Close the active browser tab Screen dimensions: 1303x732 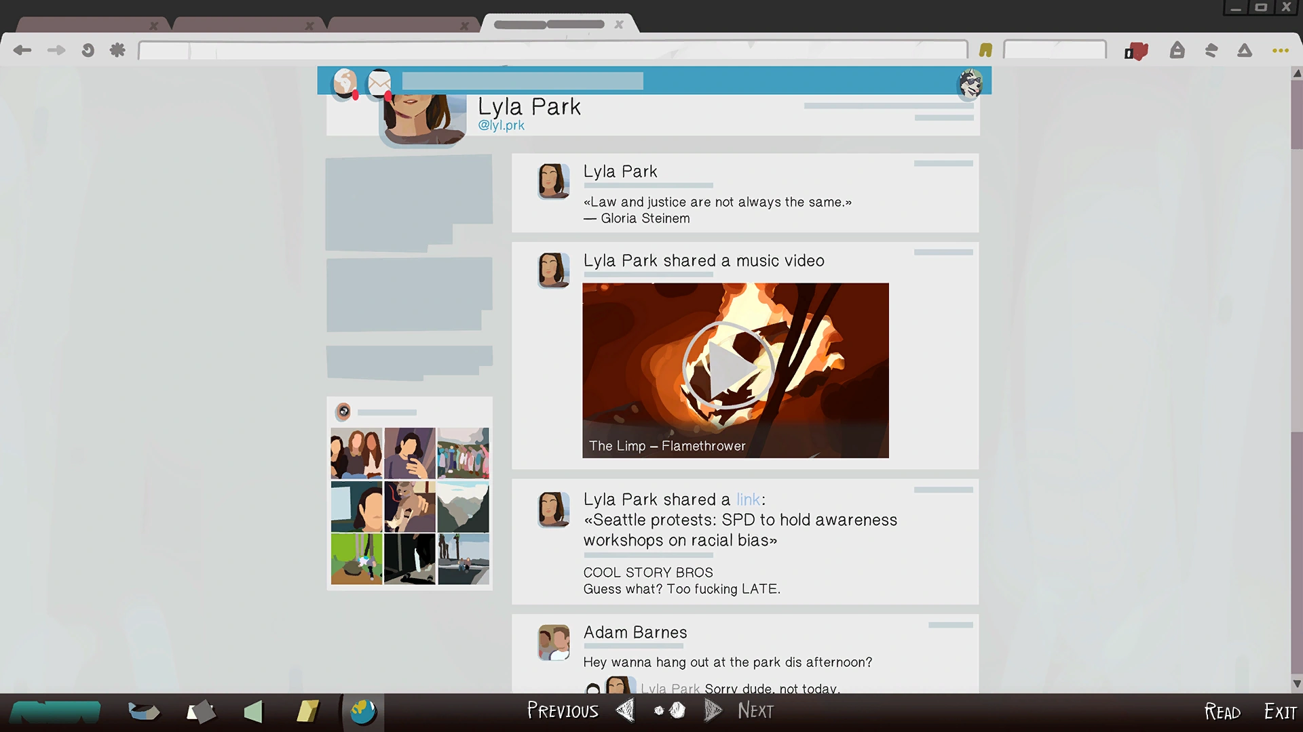618,24
